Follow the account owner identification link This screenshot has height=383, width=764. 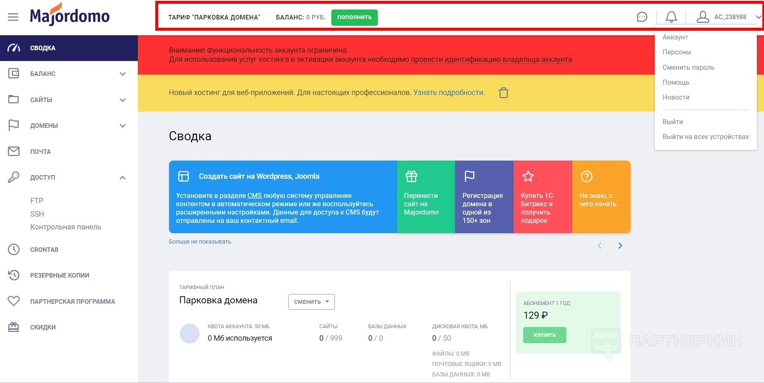[491, 59]
